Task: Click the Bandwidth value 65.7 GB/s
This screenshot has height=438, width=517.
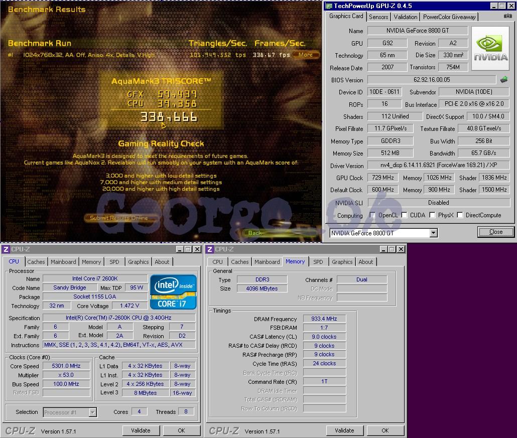Action: (x=483, y=153)
